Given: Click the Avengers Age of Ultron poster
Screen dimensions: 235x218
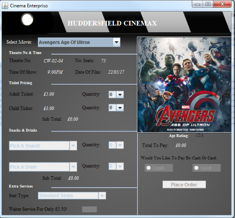Looking at the screenshot, I should (x=184, y=85).
